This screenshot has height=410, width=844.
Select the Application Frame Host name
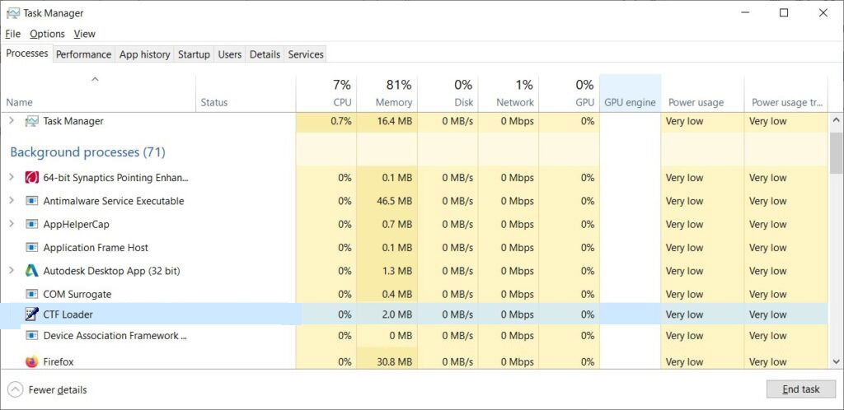(96, 248)
